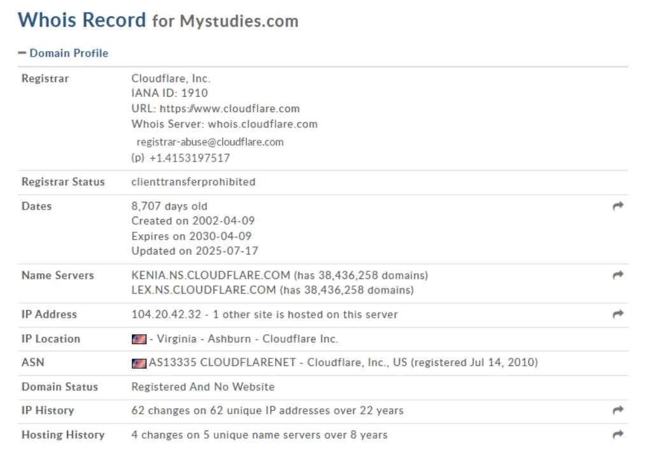
Task: Click the 62 changes on 62 unique IP addresses text
Action: click(267, 410)
